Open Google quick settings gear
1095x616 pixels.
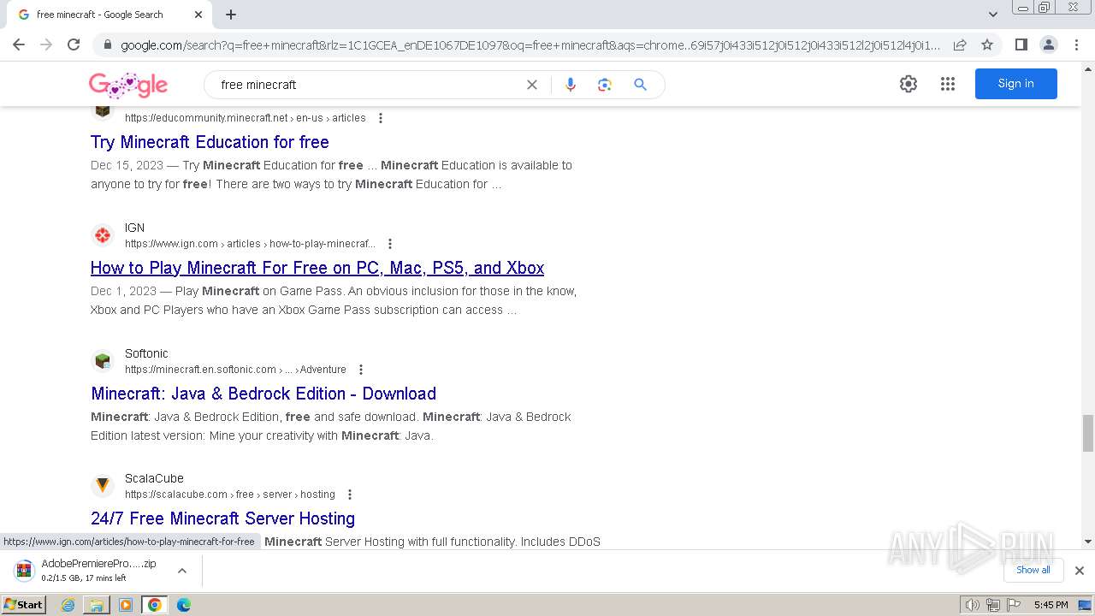(x=909, y=84)
